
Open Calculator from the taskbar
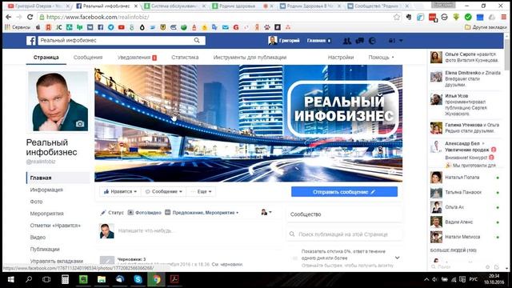65,279
